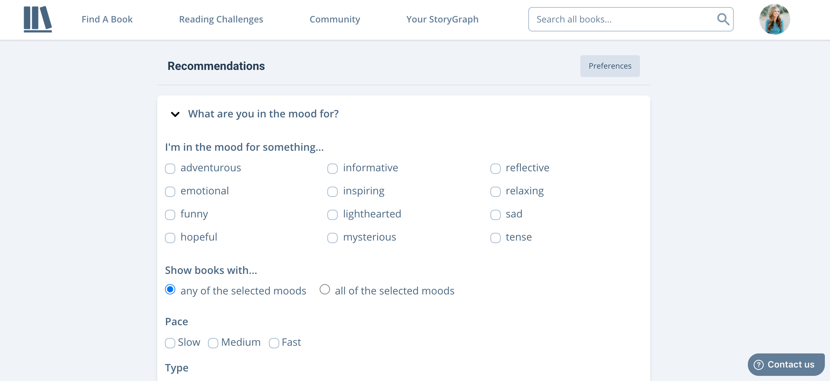The image size is (830, 381).
Task: Click the 'What are you in the mood for?' heading
Action: 263,114
